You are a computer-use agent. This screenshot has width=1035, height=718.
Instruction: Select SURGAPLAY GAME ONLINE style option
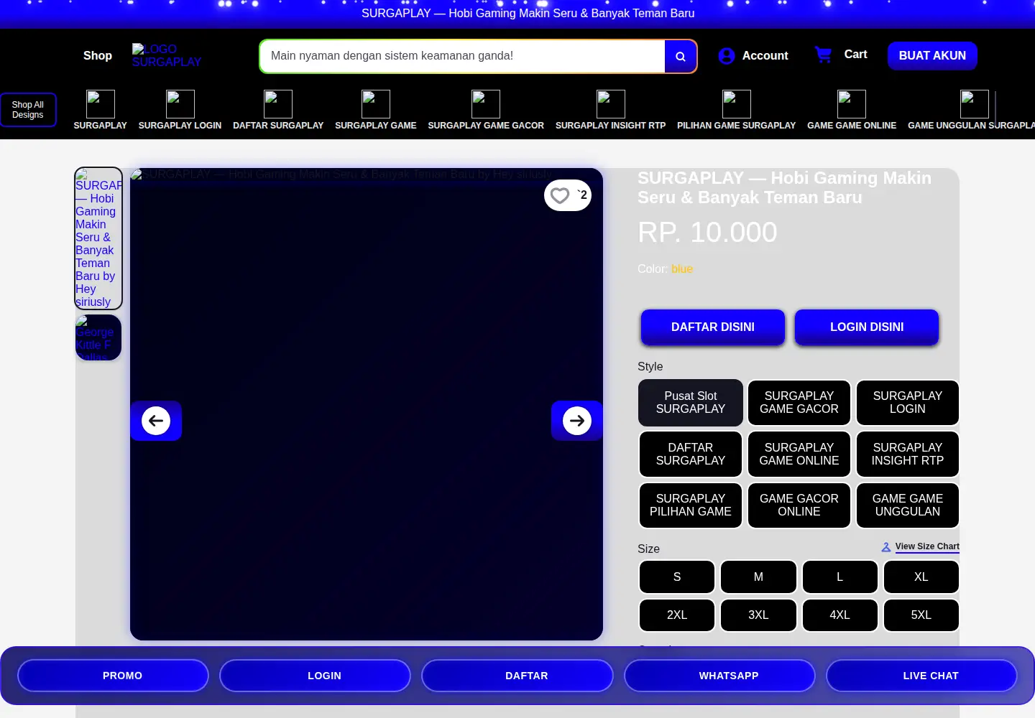799,454
